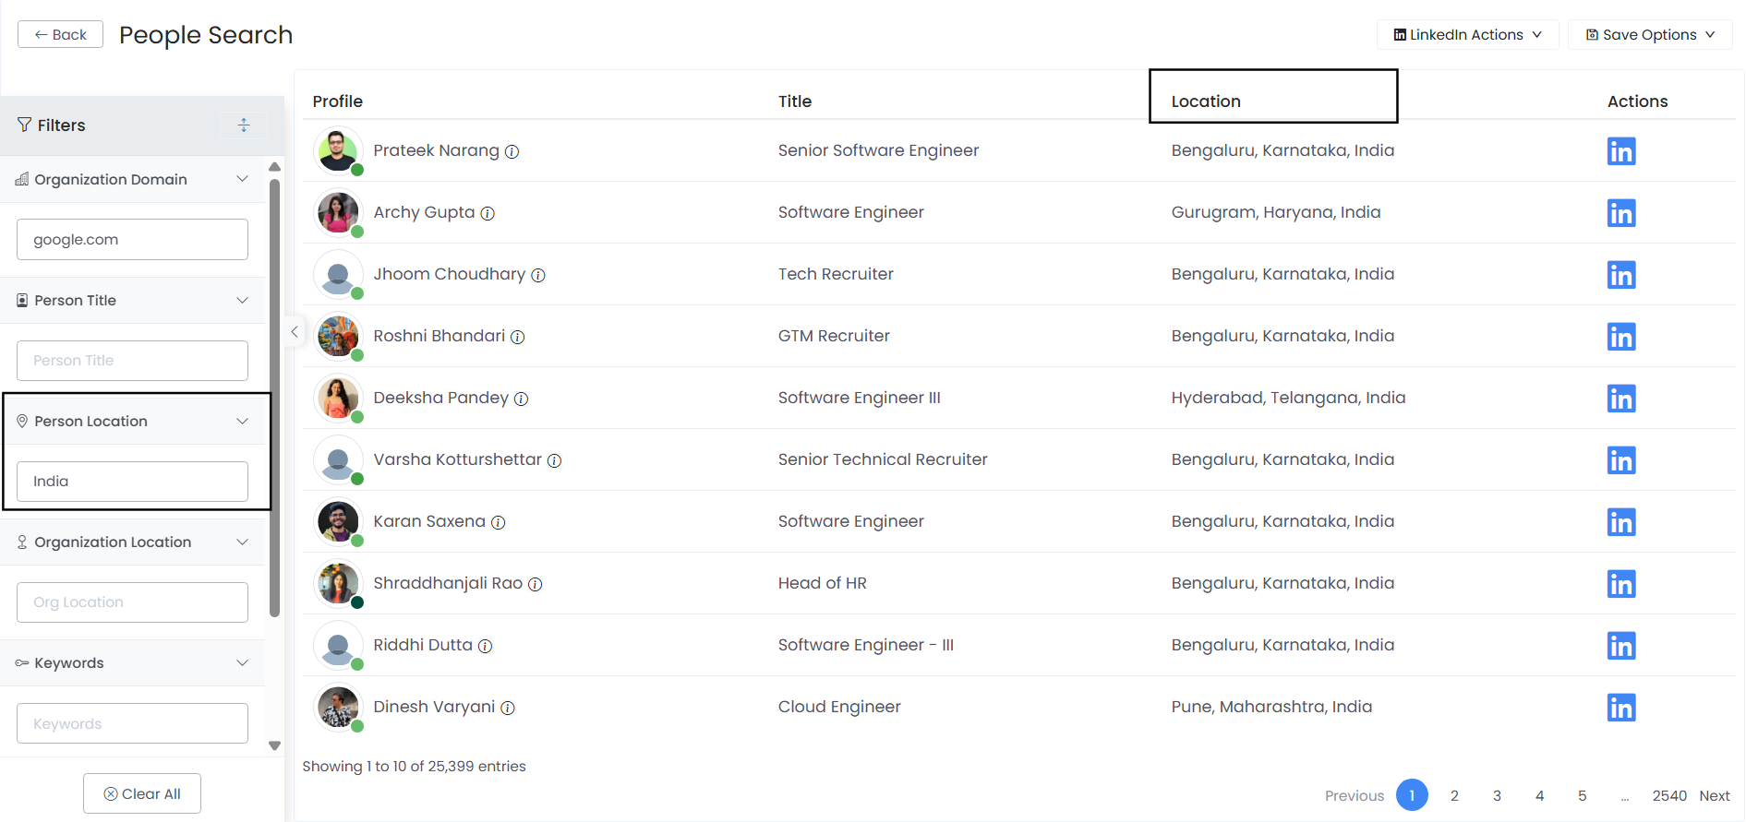Click LinkedIn icon for Deeksha Pandey

click(x=1620, y=399)
